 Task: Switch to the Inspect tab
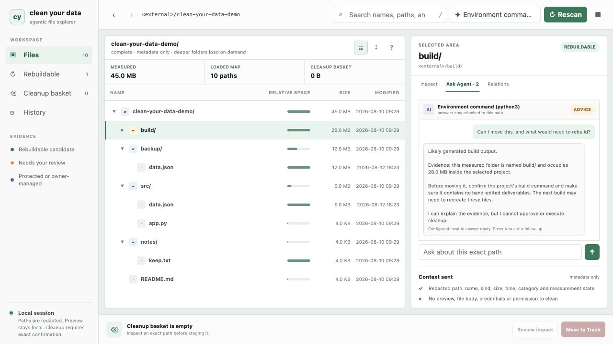pos(429,84)
